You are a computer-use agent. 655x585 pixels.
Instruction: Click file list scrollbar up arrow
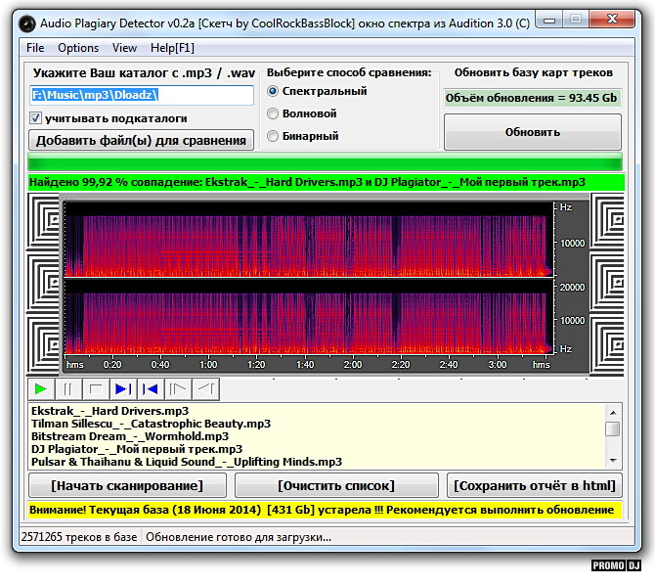pyautogui.click(x=613, y=413)
